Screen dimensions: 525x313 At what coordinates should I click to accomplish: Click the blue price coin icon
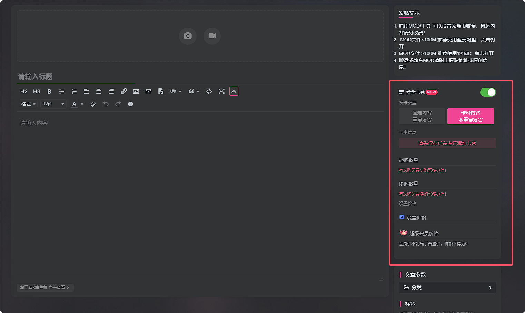402,217
